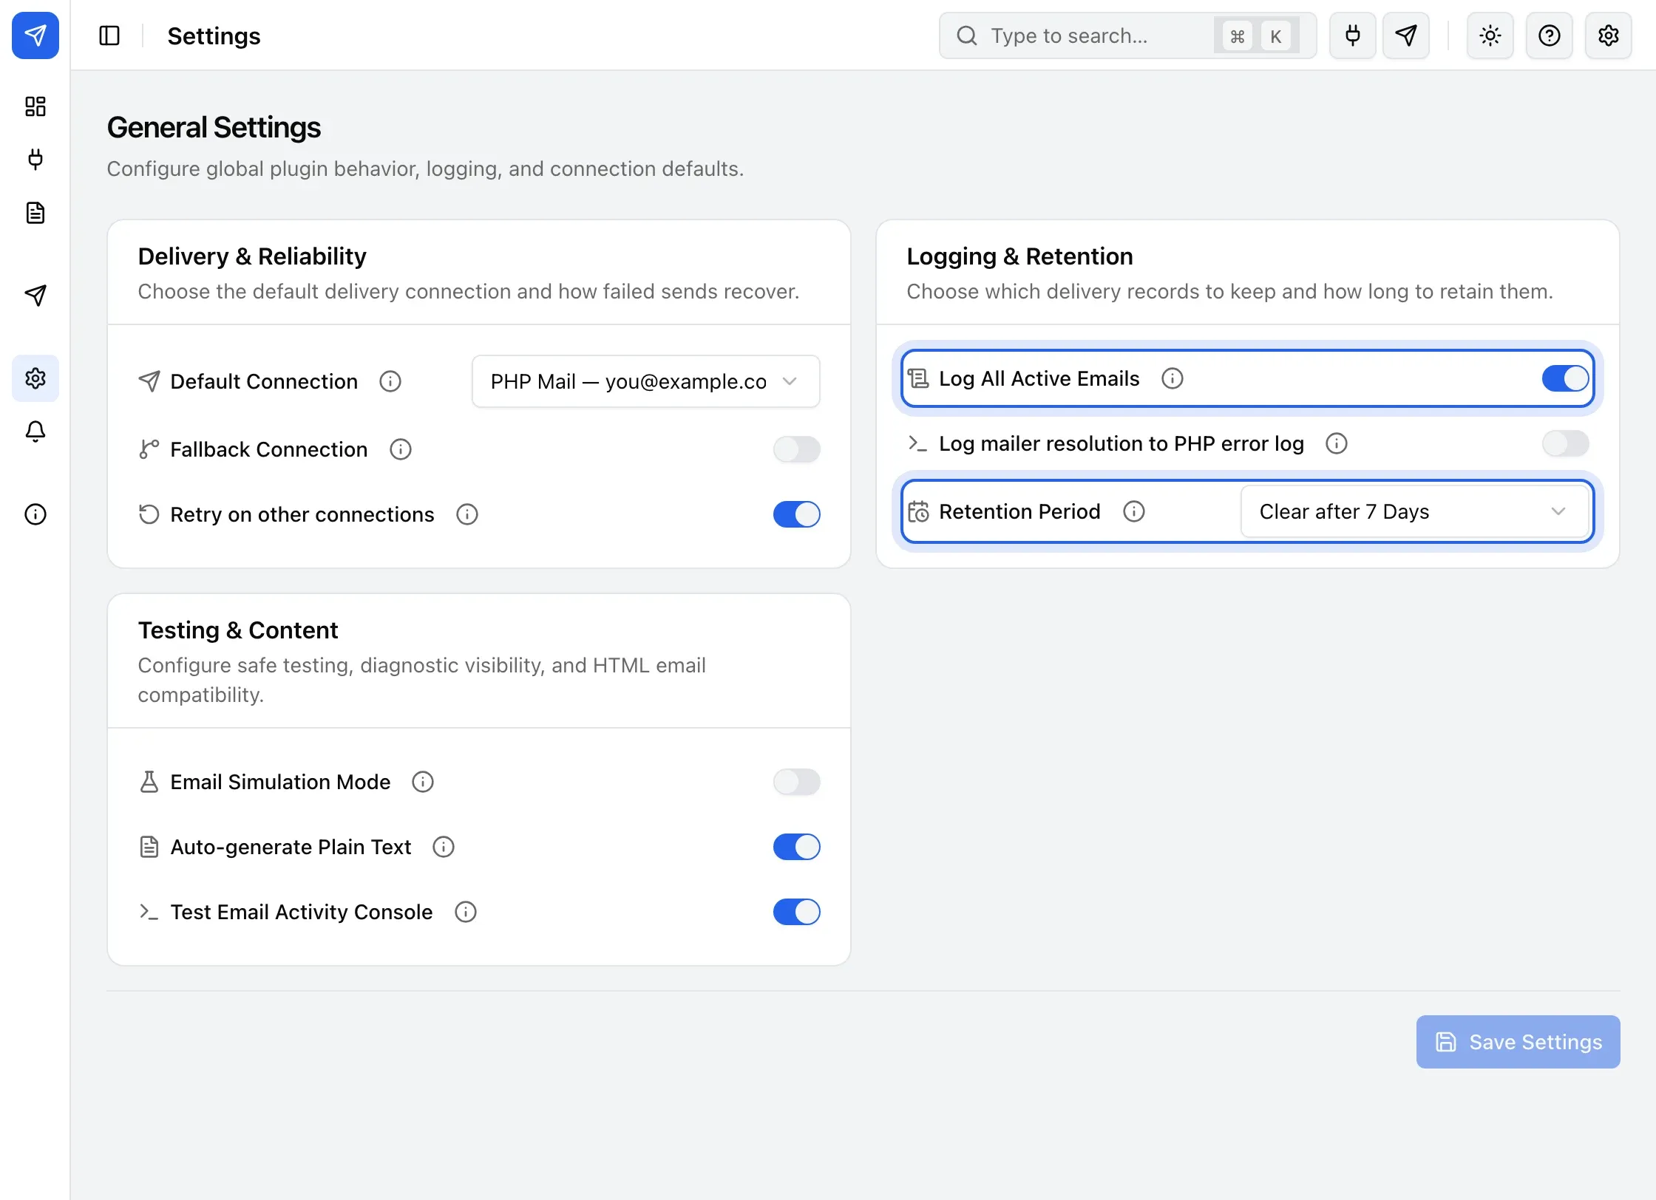The width and height of the screenshot is (1656, 1200).
Task: Click the search magnifier icon
Action: pyautogui.click(x=967, y=35)
